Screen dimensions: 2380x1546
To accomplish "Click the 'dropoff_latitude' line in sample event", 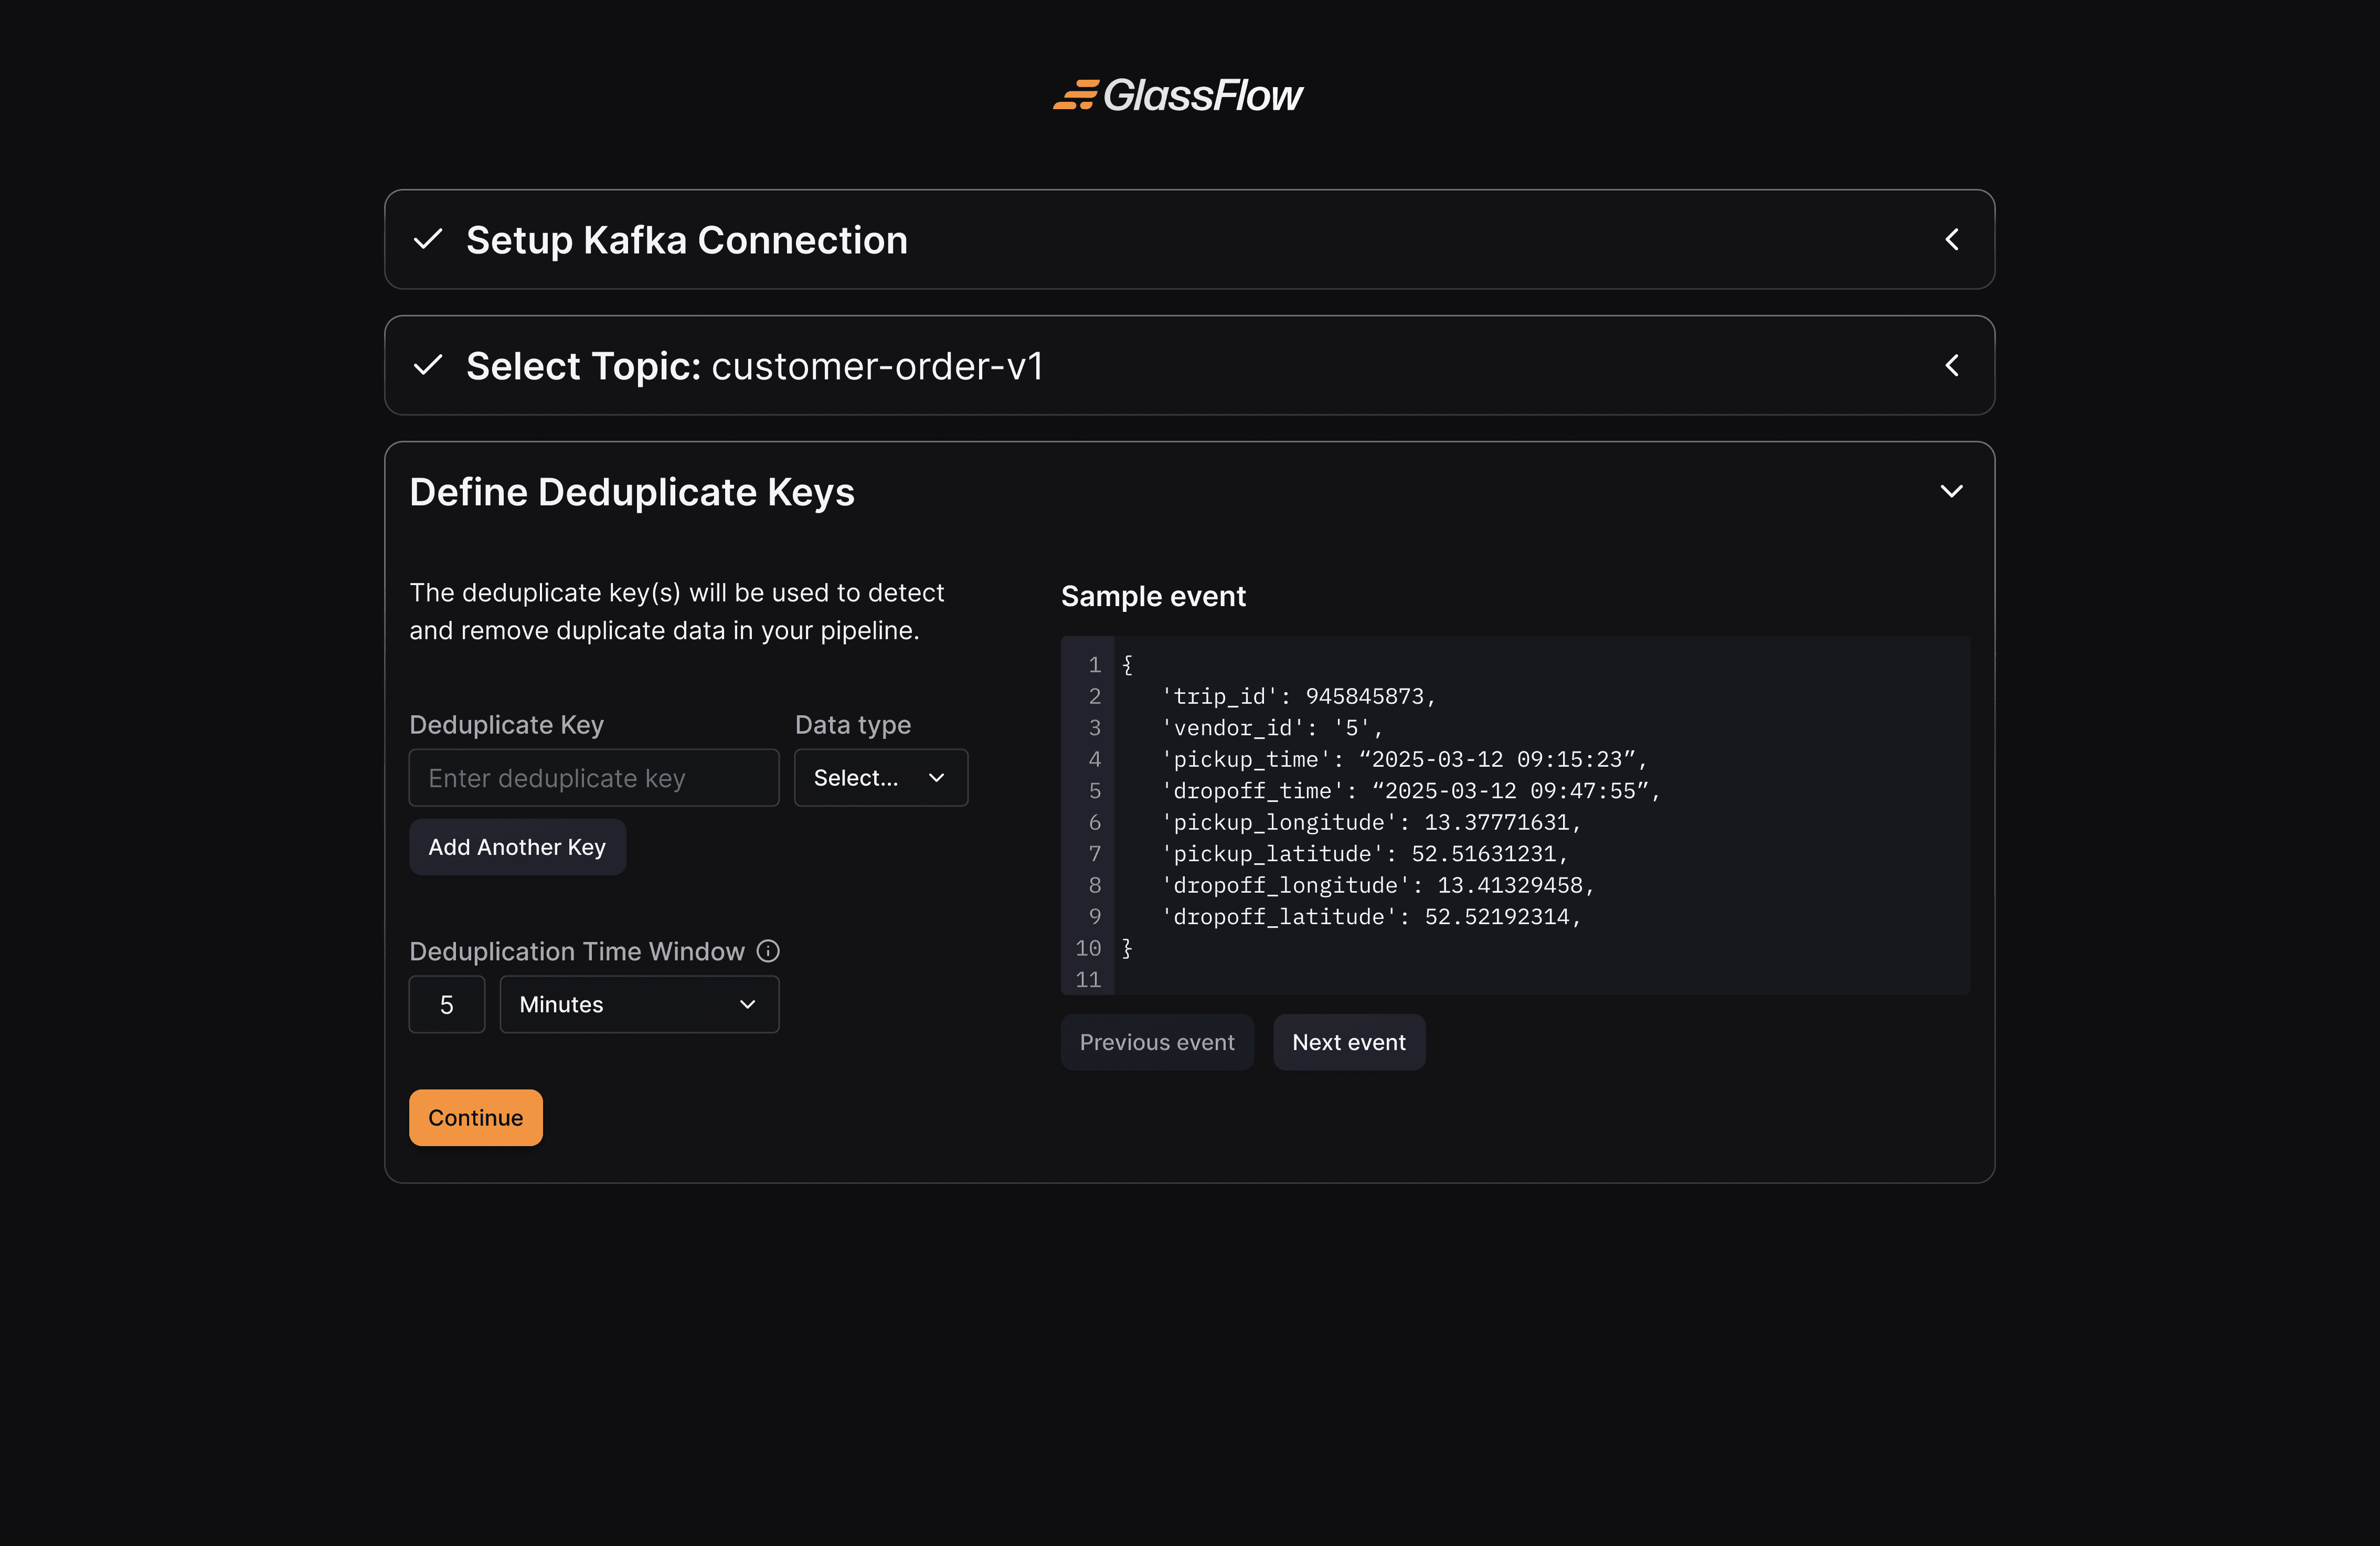I will 1371,917.
